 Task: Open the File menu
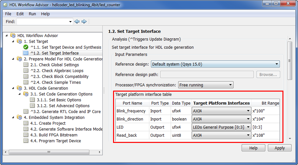8,14
